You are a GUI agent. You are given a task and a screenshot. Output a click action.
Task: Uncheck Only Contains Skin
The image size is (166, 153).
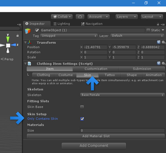click(82, 119)
